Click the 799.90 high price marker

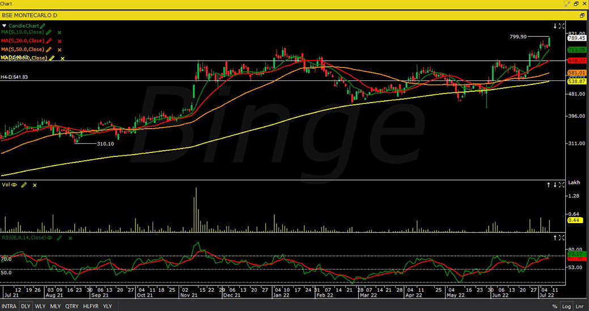pyautogui.click(x=518, y=37)
